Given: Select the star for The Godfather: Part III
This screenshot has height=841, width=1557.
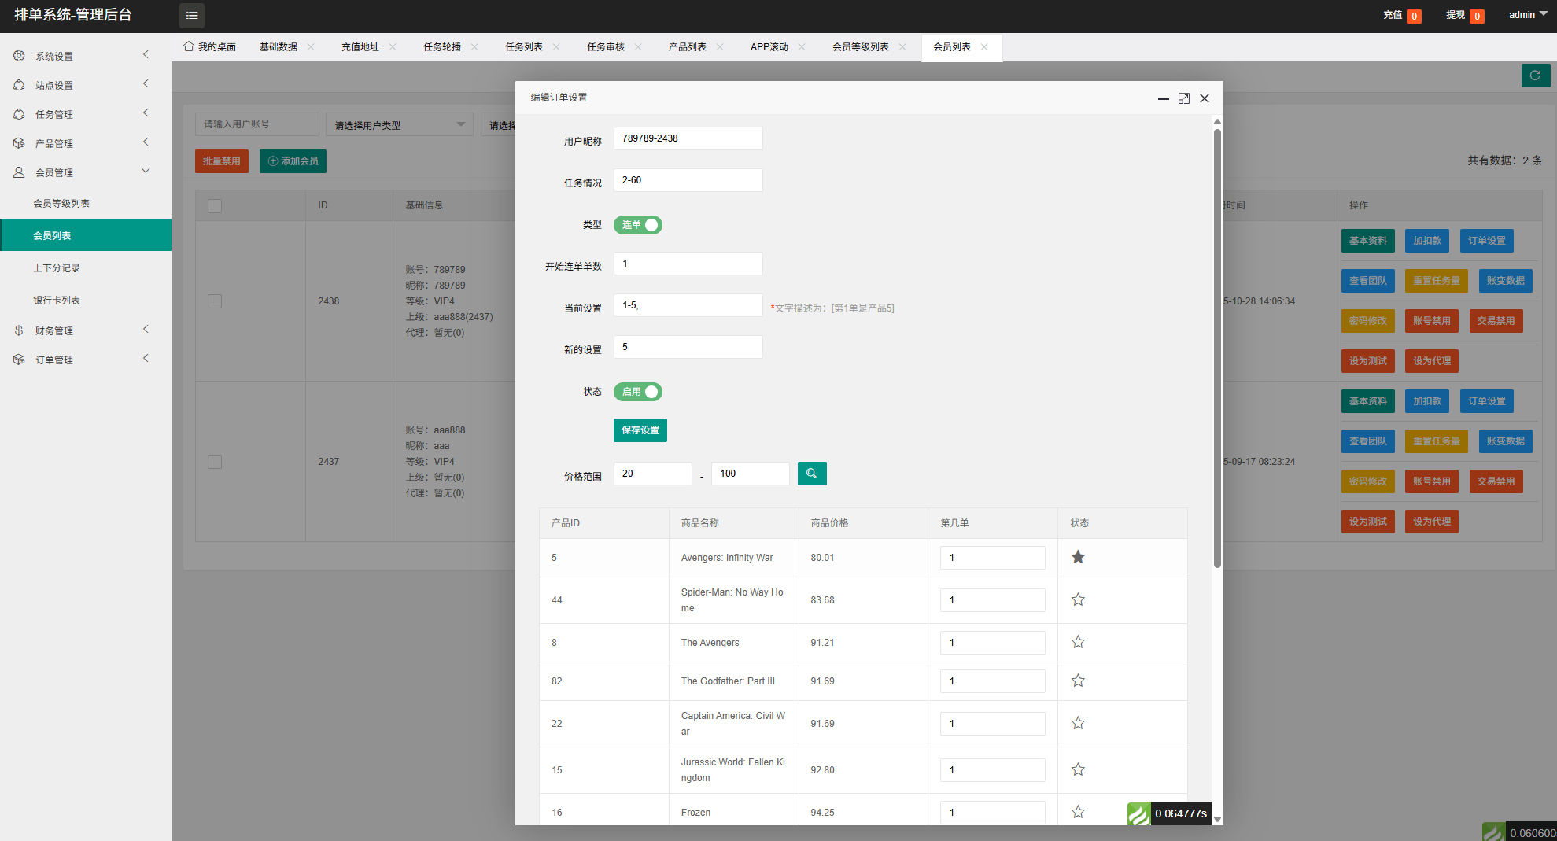Looking at the screenshot, I should 1078,681.
